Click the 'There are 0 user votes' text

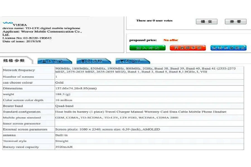[x=154, y=21]
